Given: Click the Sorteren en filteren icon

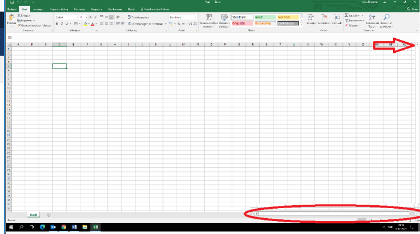Looking at the screenshot, I should [372, 18].
